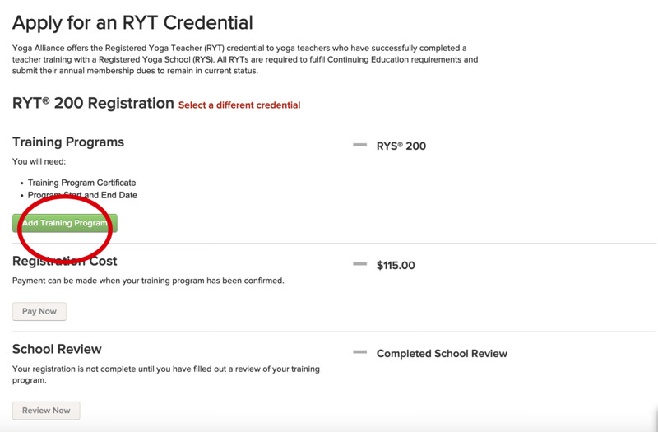Click the dash icon beside RYS 200
The height and width of the screenshot is (432, 658).
[359, 145]
